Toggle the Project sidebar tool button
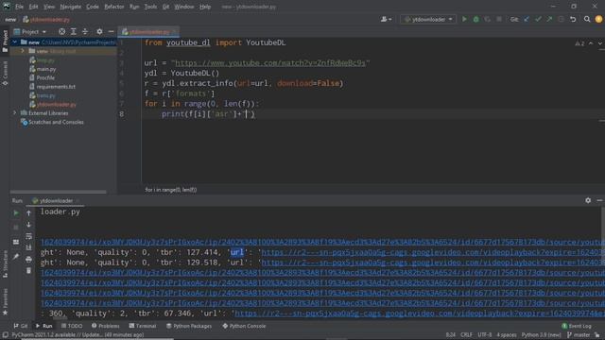 point(5,41)
